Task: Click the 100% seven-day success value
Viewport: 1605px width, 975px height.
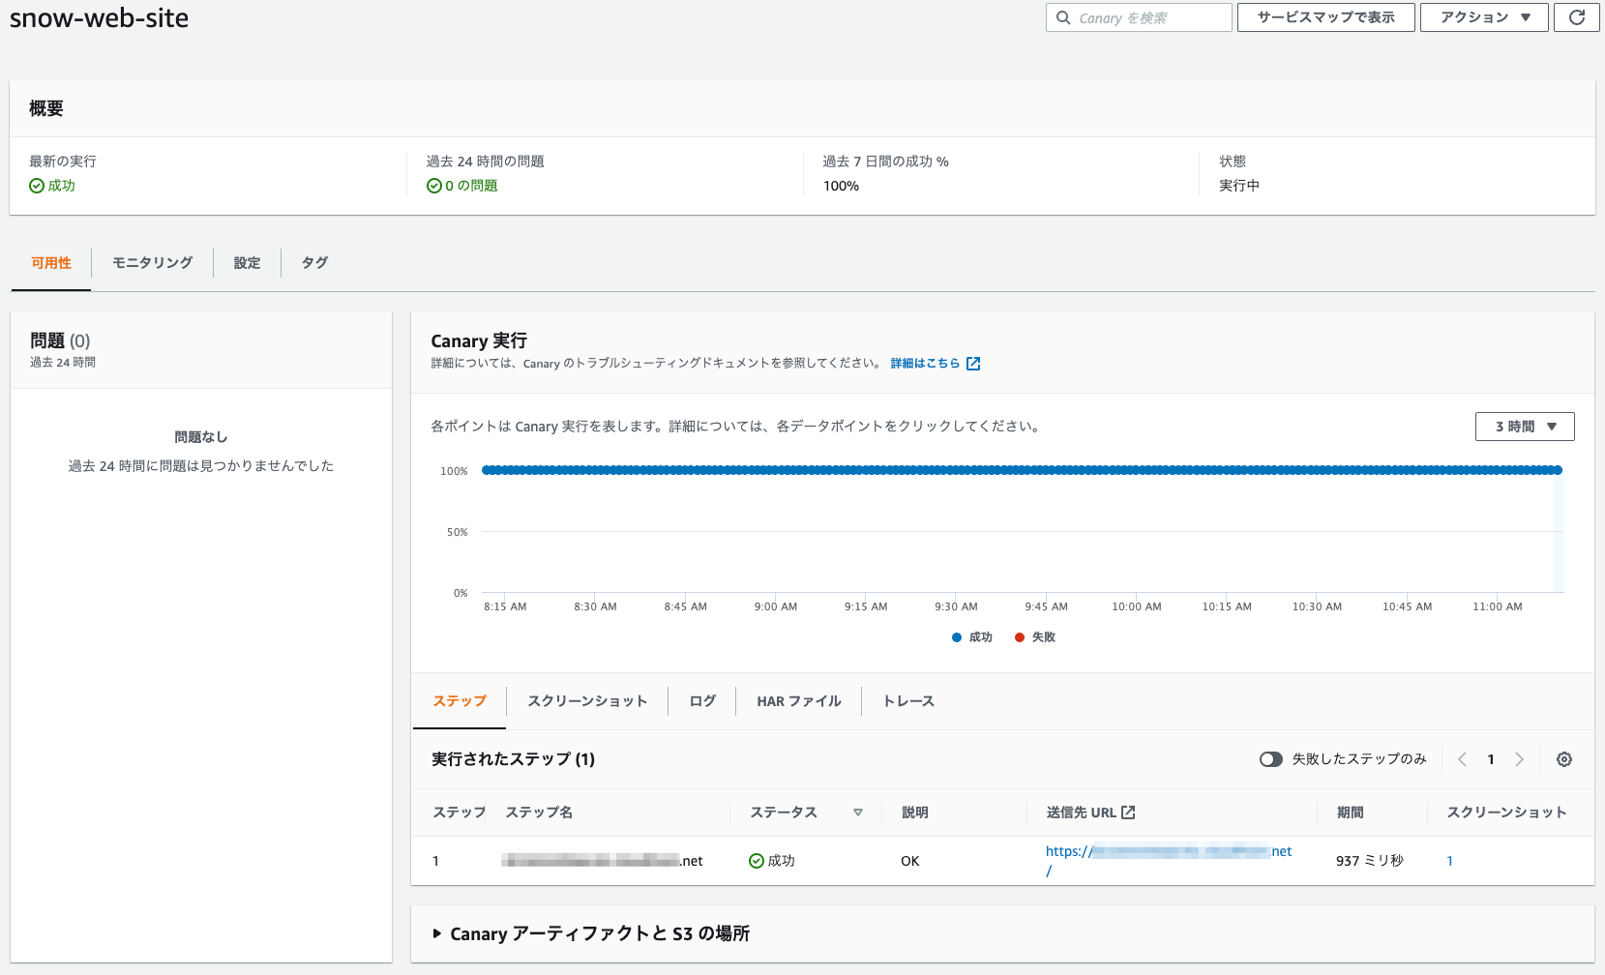Action: [x=841, y=186]
